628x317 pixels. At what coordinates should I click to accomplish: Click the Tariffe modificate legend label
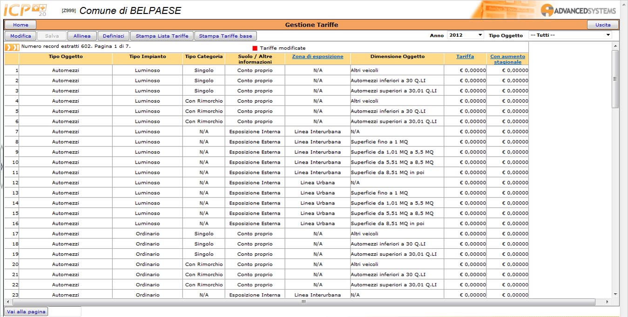pos(283,48)
